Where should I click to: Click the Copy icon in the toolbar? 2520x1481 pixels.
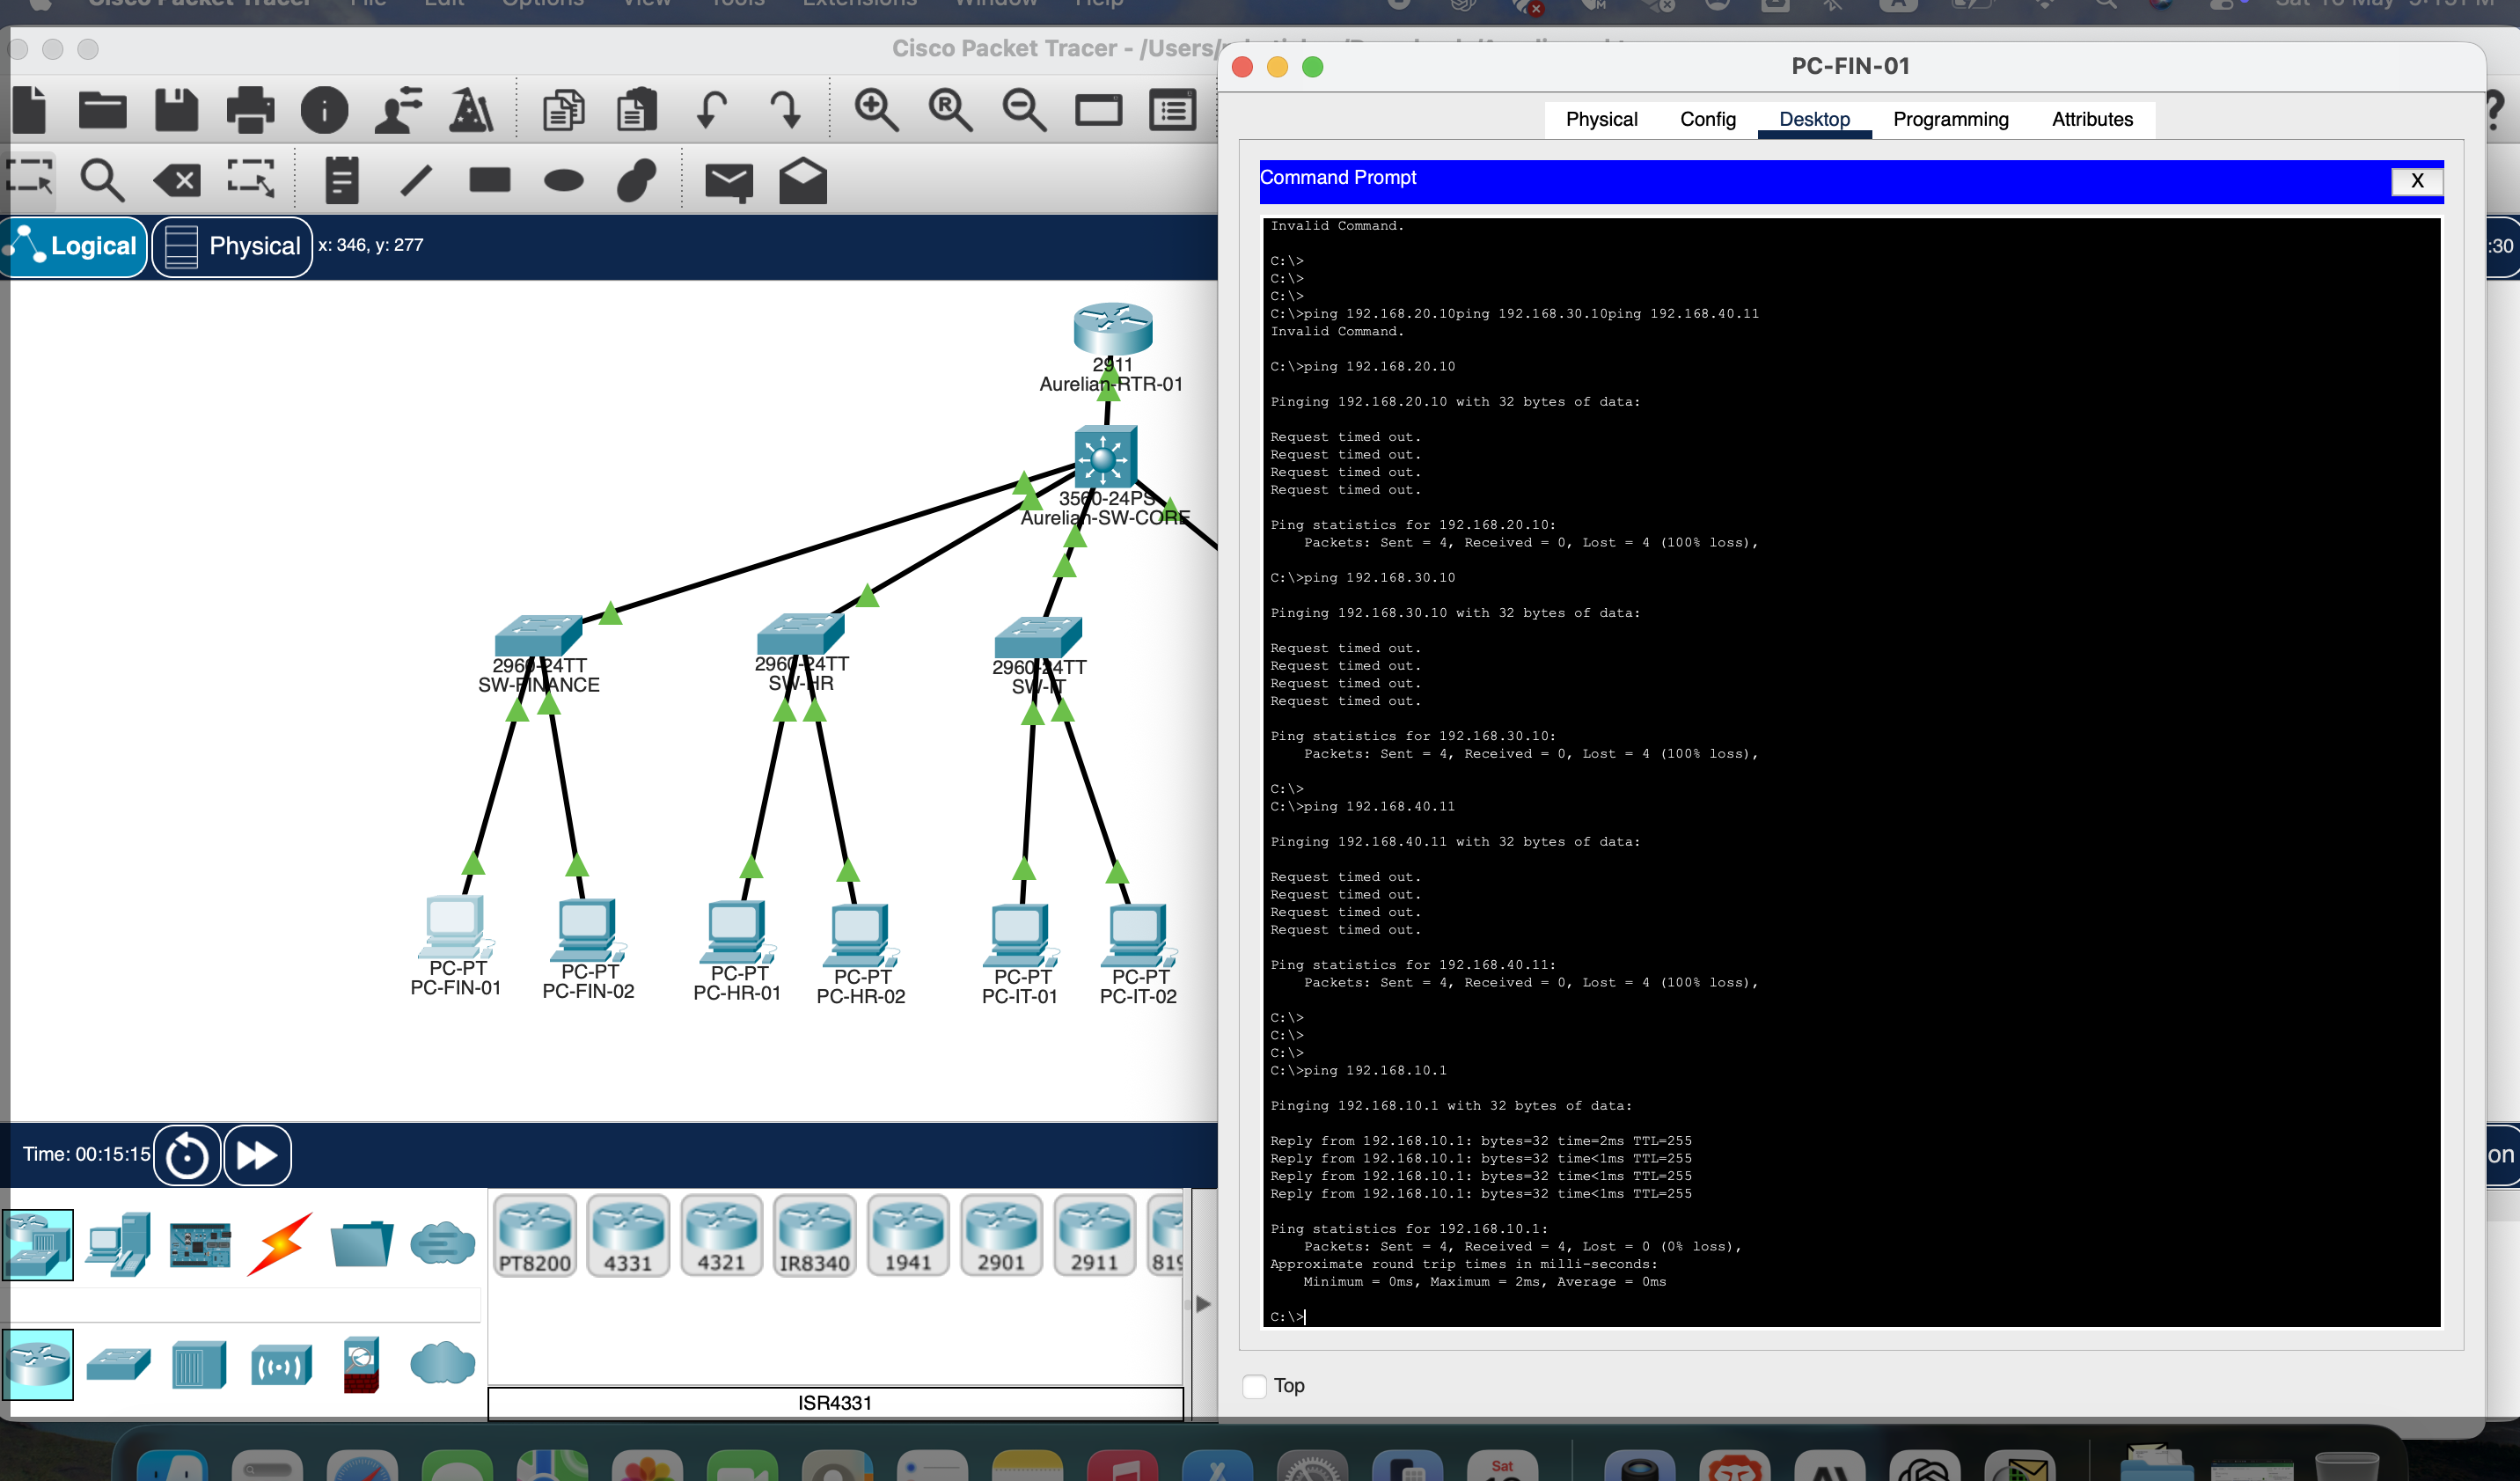coord(563,109)
